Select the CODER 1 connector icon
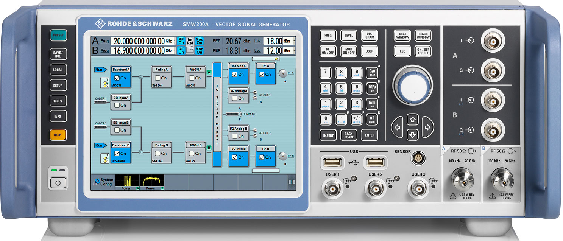 click(101, 102)
